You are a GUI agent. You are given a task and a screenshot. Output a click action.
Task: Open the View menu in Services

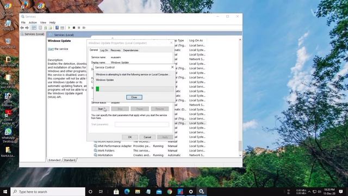point(43,22)
